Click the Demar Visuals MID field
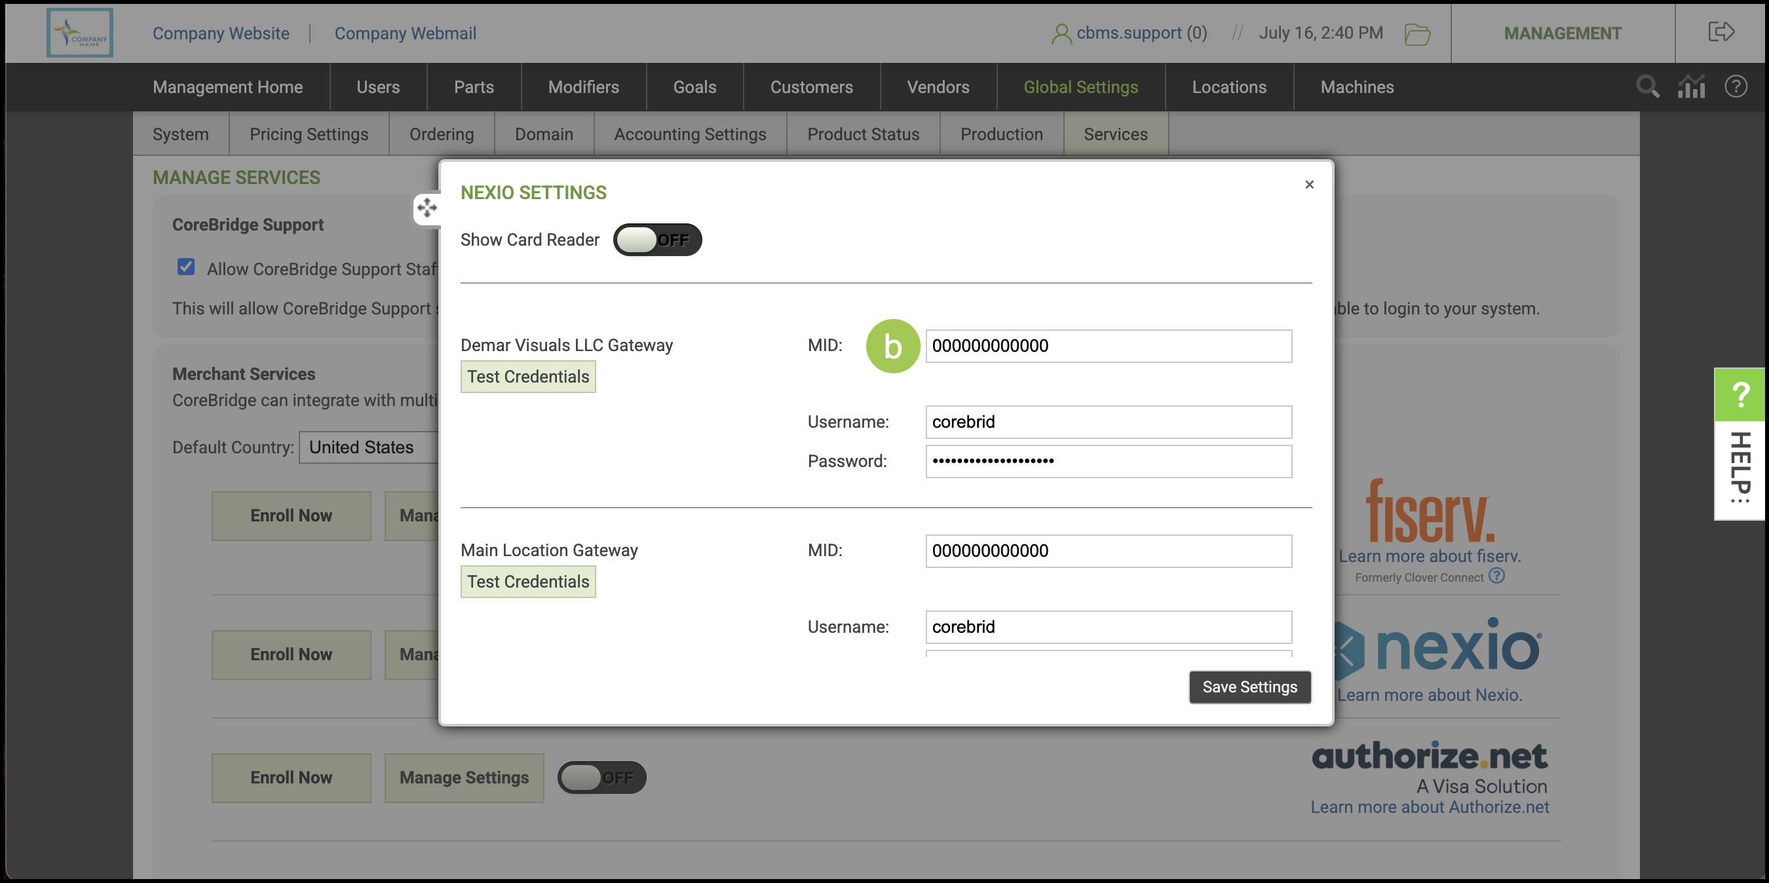The image size is (1769, 883). [1108, 345]
